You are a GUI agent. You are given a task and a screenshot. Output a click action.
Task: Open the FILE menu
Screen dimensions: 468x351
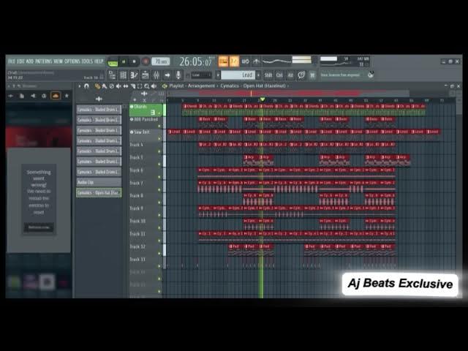pos(12,61)
